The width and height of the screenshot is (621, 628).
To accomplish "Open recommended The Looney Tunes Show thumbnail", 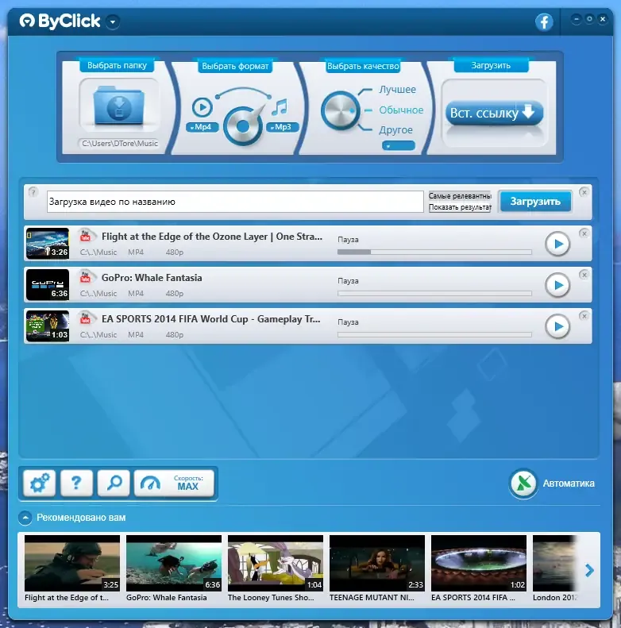I will tap(276, 563).
